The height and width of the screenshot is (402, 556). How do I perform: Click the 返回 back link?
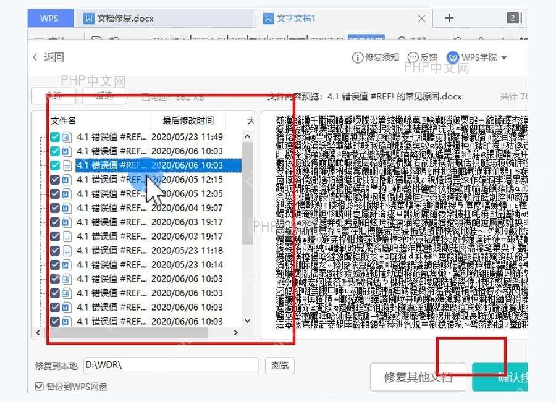(x=54, y=57)
